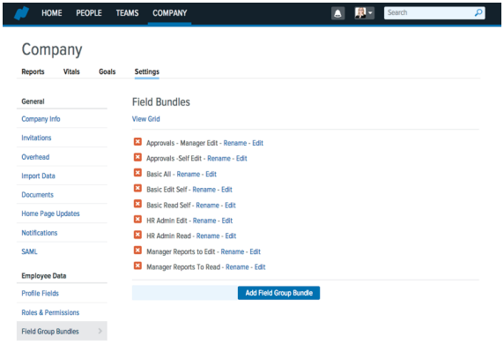Delete the Approvals -Self Edit bundle
The width and height of the screenshot is (504, 352).
[x=137, y=157]
